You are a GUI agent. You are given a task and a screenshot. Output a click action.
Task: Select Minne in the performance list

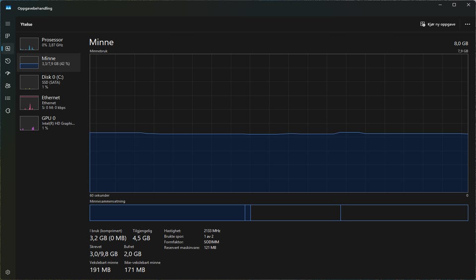49,61
